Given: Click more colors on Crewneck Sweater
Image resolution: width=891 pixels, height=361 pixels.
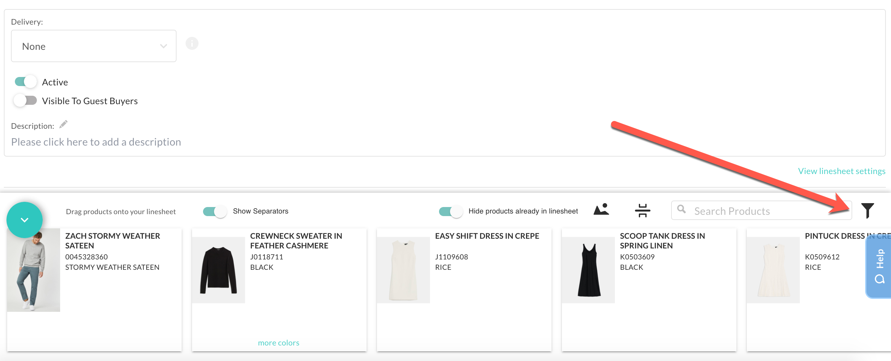Looking at the screenshot, I should (278, 343).
